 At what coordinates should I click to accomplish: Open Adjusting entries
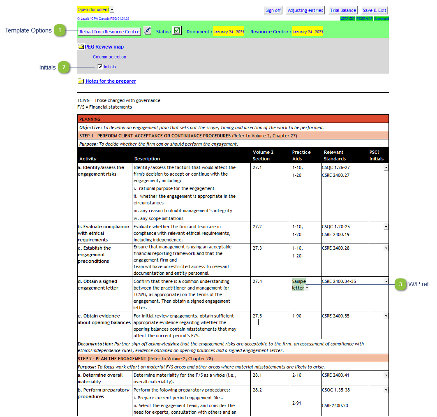305,10
